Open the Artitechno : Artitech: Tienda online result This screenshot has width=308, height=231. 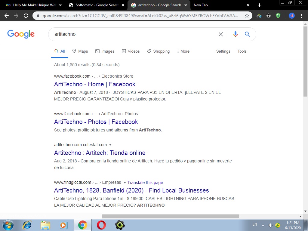100,153
